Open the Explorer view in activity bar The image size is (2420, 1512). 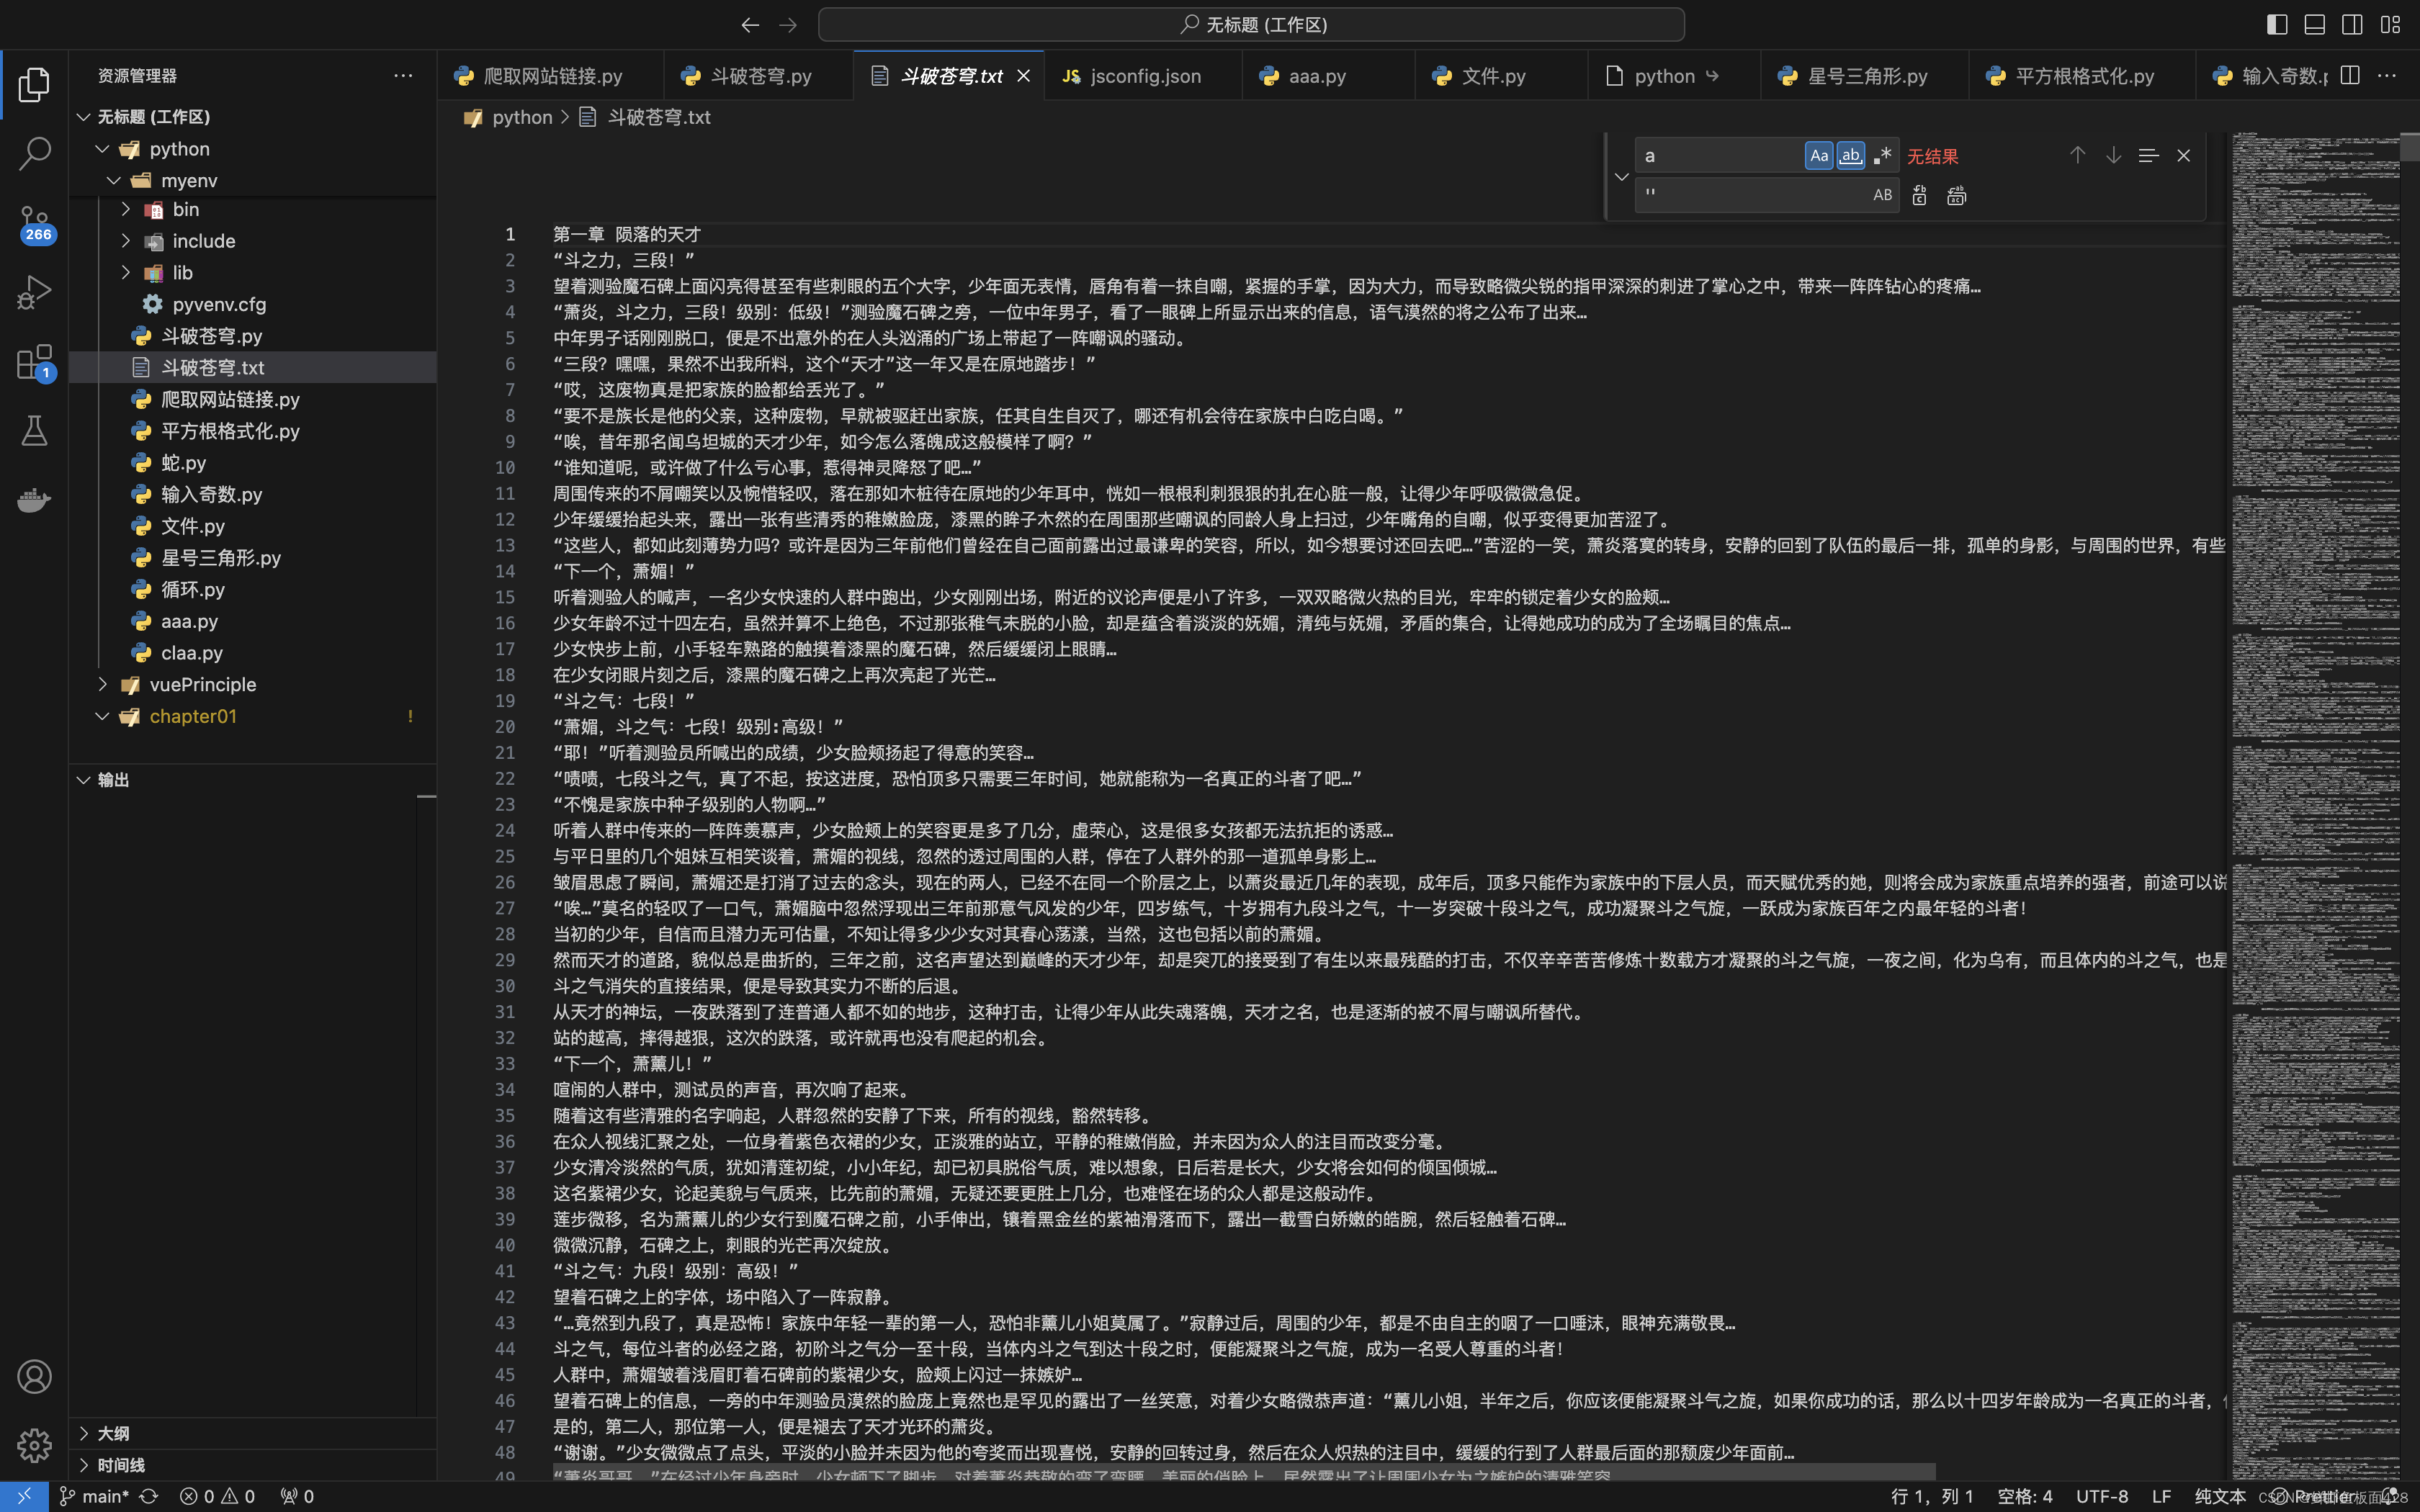click(34, 85)
